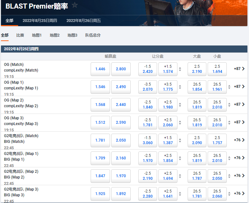The width and height of the screenshot is (249, 203).
Task: Expand +87 markets for OG Match row
Action: coord(239,69)
